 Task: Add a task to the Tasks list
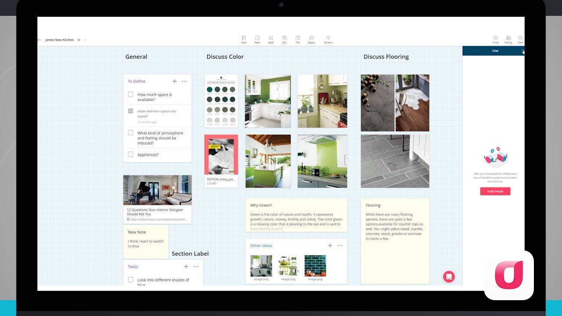point(186,266)
